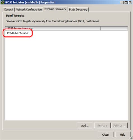Click the divider between the column headers
133x140 pixels.
[x=101, y=28]
